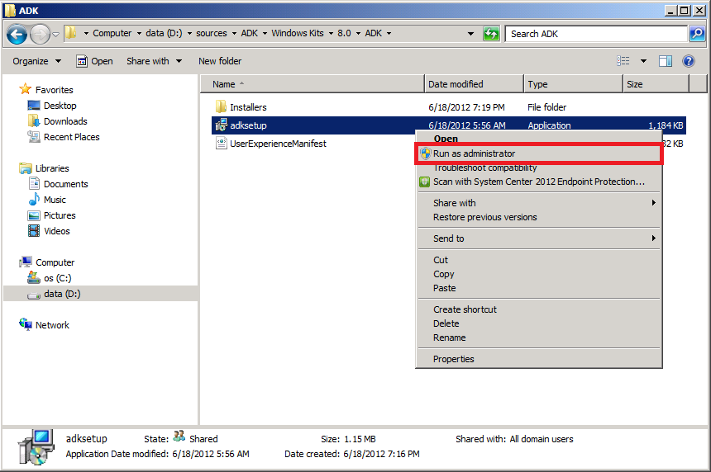
Task: Open the Documents library
Action: [x=66, y=184]
